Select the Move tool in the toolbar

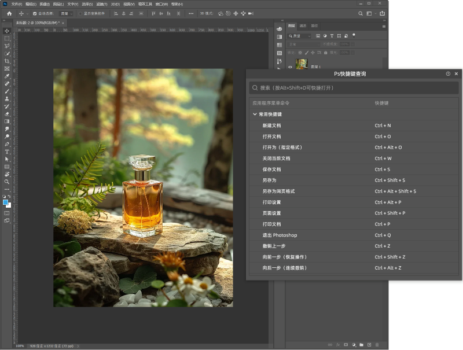coord(7,31)
